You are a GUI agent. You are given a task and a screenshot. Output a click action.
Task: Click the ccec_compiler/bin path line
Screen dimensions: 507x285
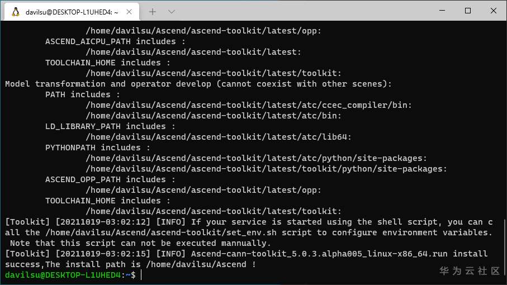[249, 105]
